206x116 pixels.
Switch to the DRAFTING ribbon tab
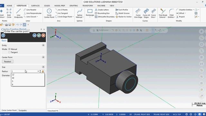74,6
